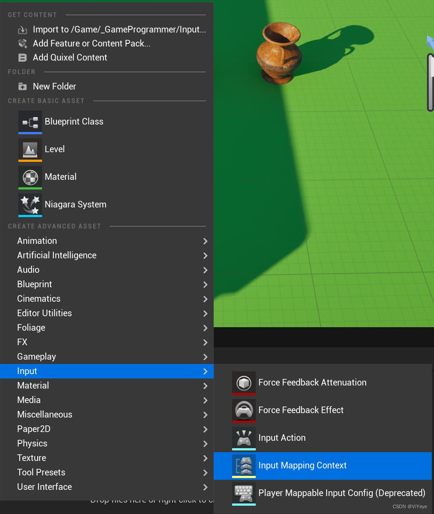434x514 pixels.
Task: Open the Media advanced asset category
Action: [x=107, y=400]
